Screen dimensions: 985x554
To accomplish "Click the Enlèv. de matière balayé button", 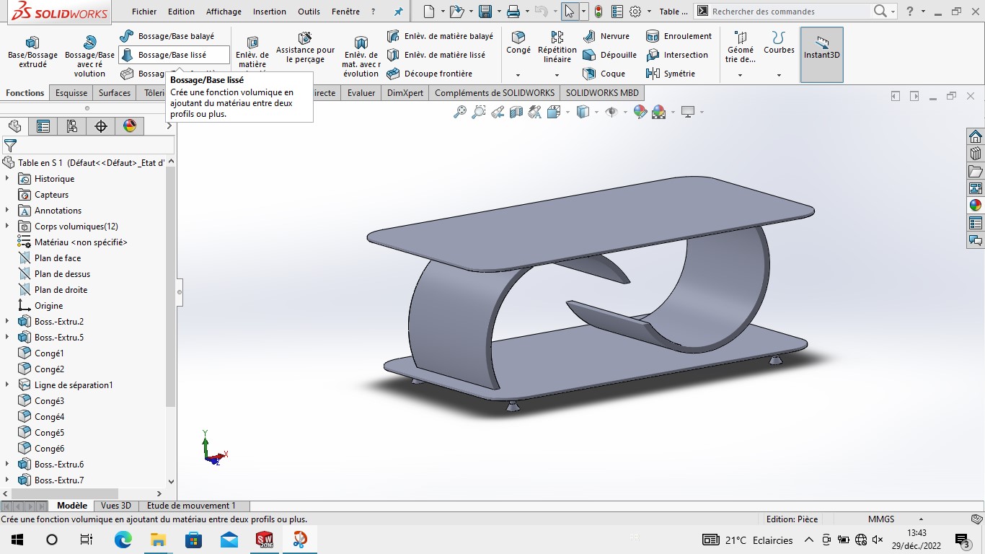I will pos(440,36).
